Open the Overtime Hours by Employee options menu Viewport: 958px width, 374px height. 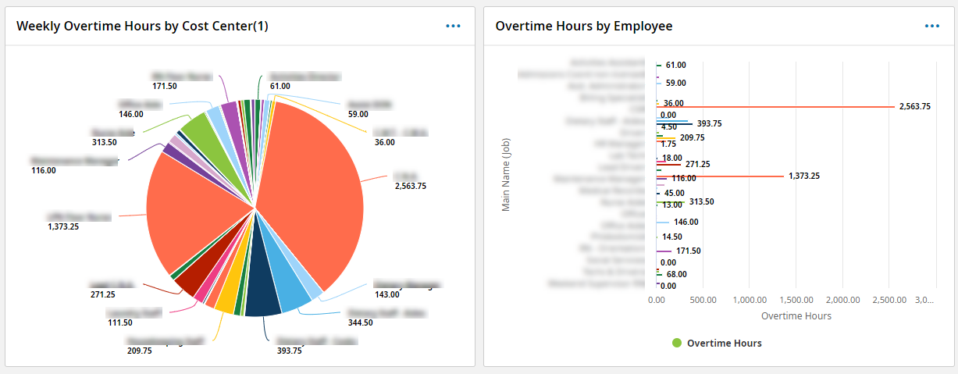pos(932,26)
